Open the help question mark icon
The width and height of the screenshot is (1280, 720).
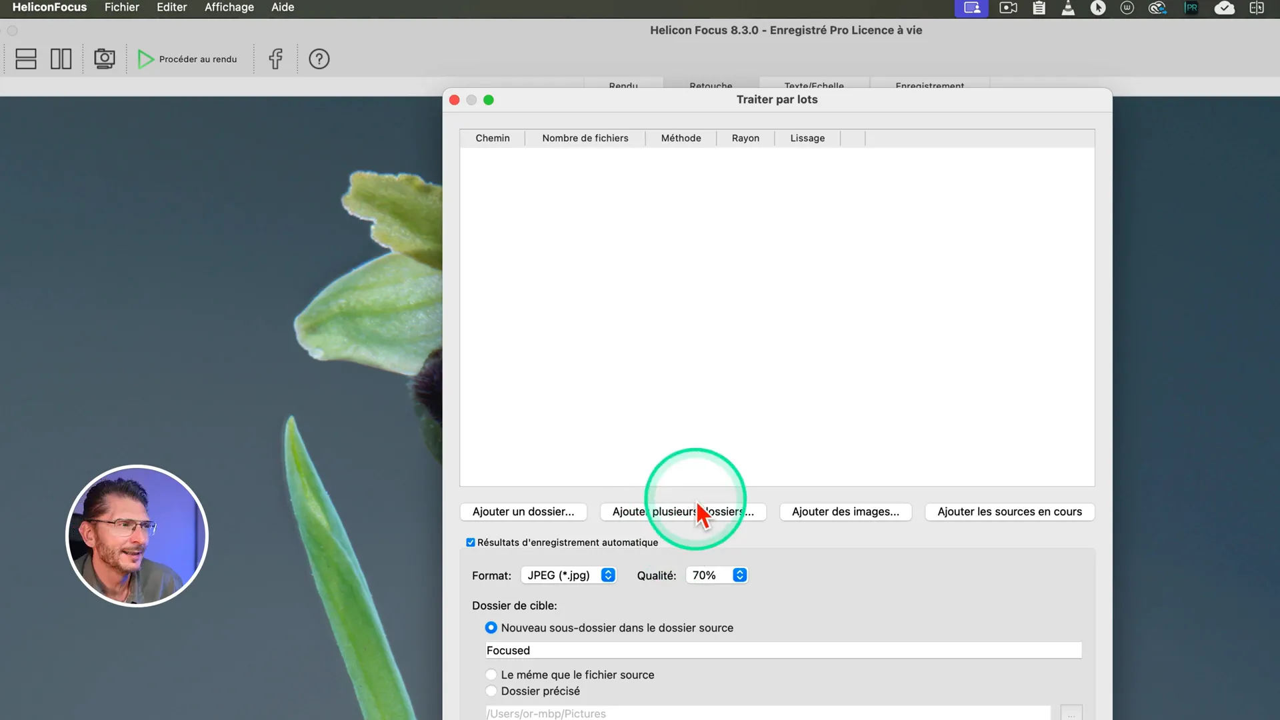point(319,59)
